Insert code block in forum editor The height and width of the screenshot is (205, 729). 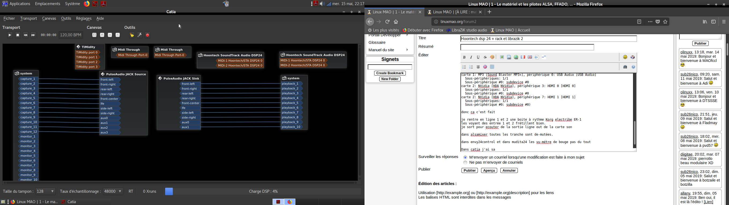[x=537, y=57]
